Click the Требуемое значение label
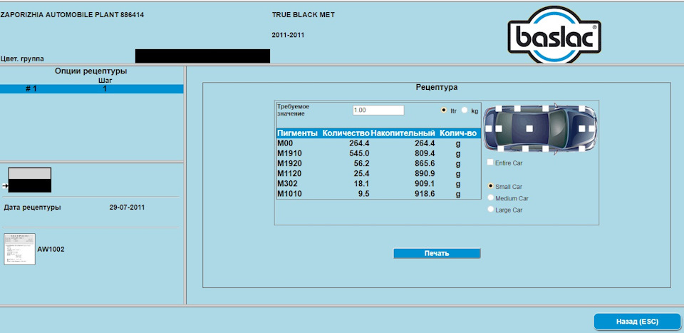The width and height of the screenshot is (684, 333). [293, 110]
